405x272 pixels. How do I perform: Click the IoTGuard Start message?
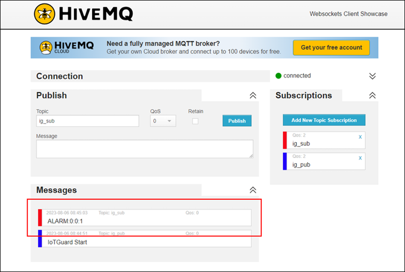145,239
